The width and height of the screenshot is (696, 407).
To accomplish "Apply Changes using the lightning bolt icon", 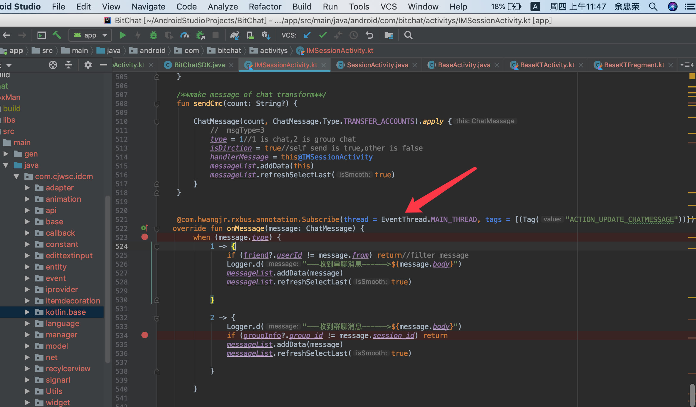I will [x=138, y=35].
